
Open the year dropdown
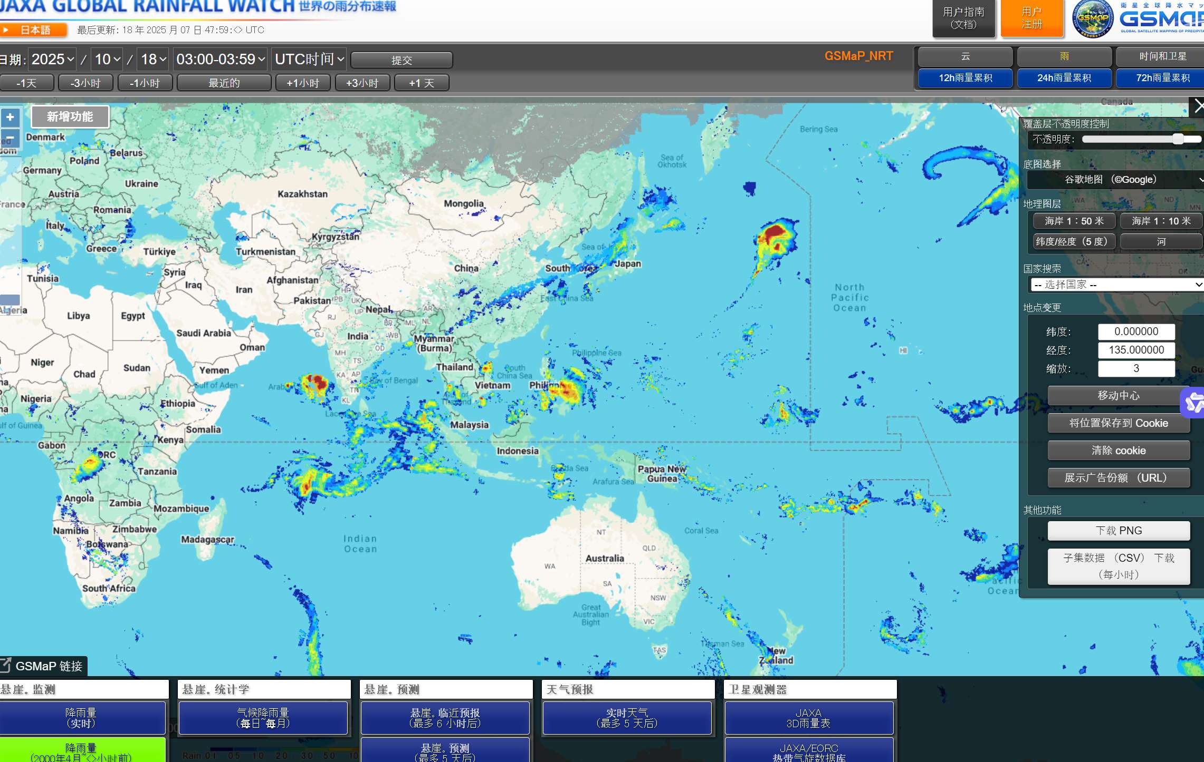point(52,59)
